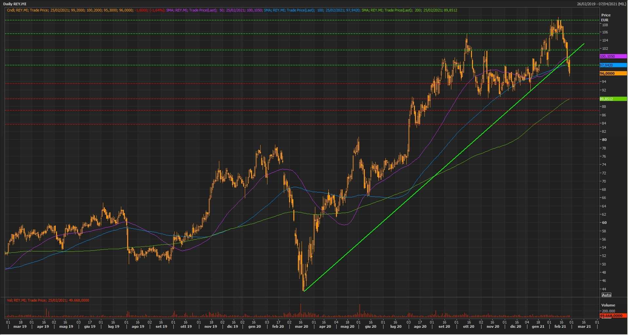
Task: Select the SMA 50 legend entry
Action: [x=214, y=10]
